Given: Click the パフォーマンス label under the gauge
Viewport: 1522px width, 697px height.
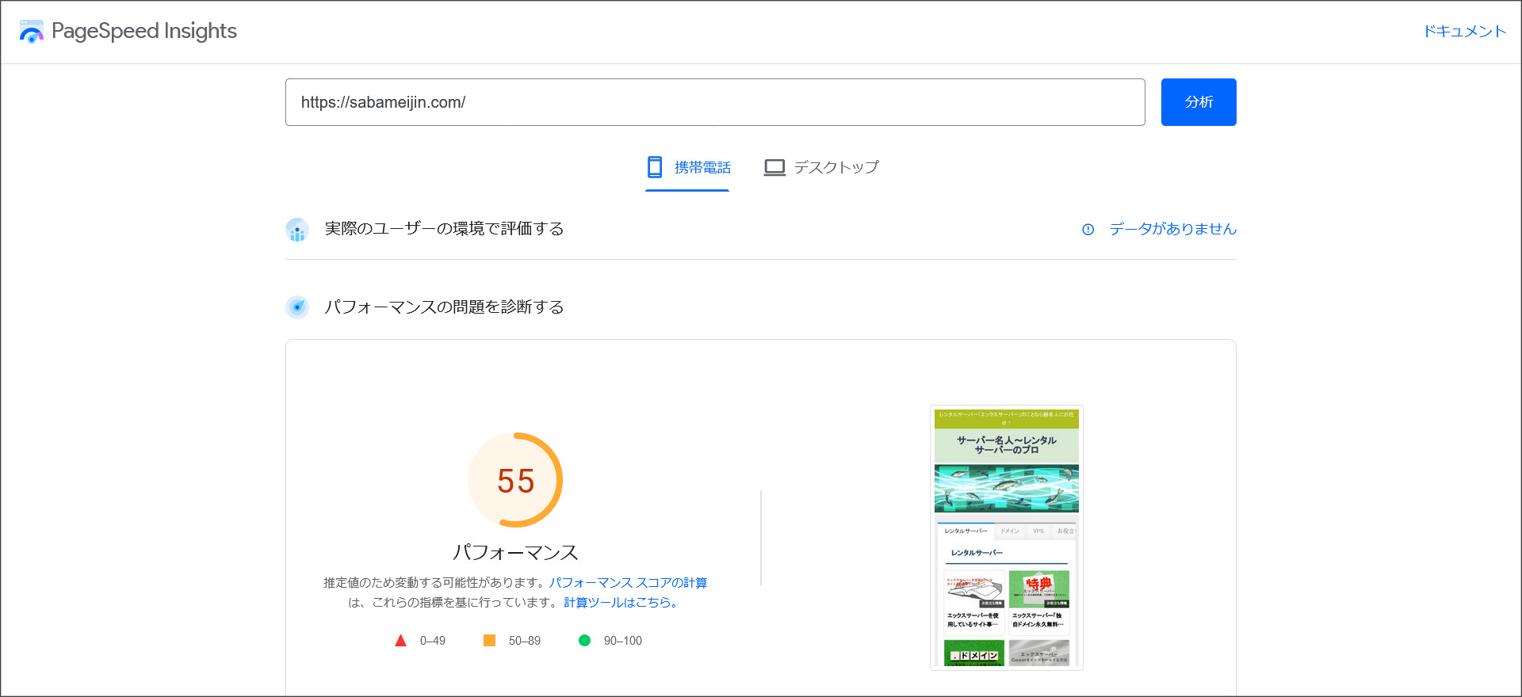Looking at the screenshot, I should click(x=515, y=552).
